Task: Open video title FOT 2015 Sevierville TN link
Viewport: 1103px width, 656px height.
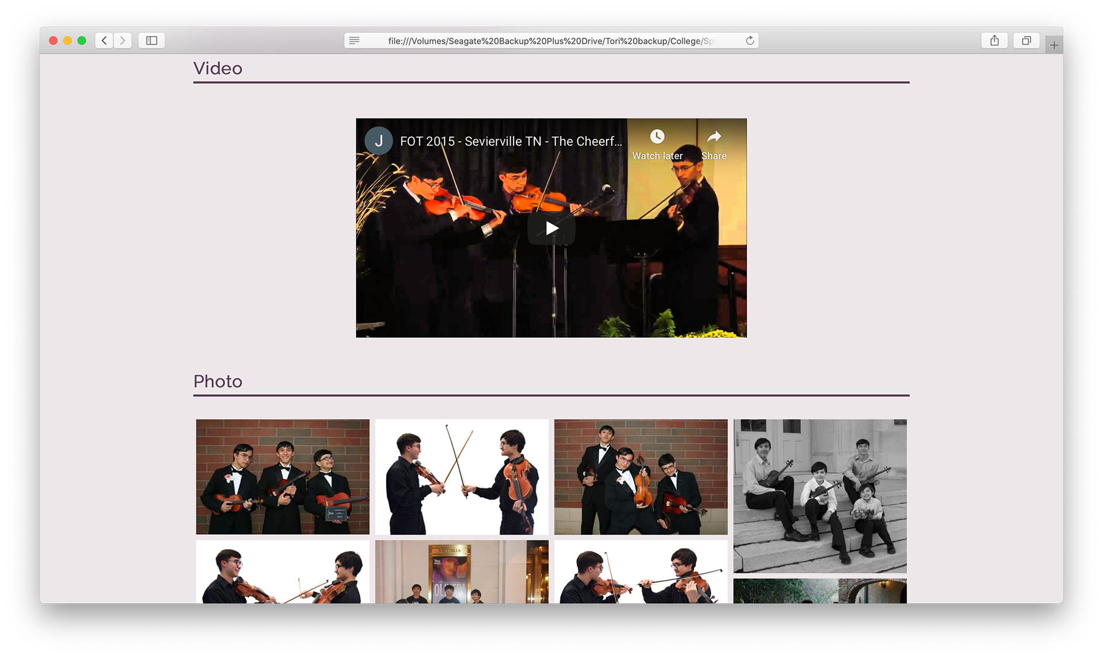Action: point(511,141)
